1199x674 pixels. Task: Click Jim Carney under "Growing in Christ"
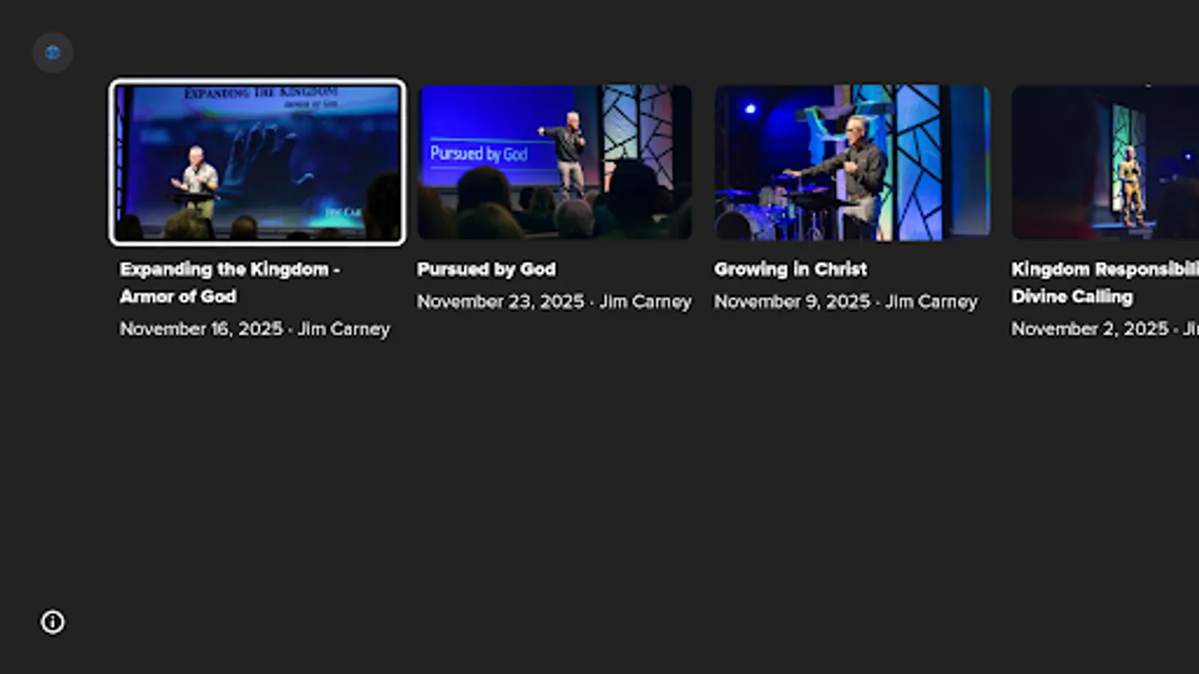pyautogui.click(x=932, y=302)
